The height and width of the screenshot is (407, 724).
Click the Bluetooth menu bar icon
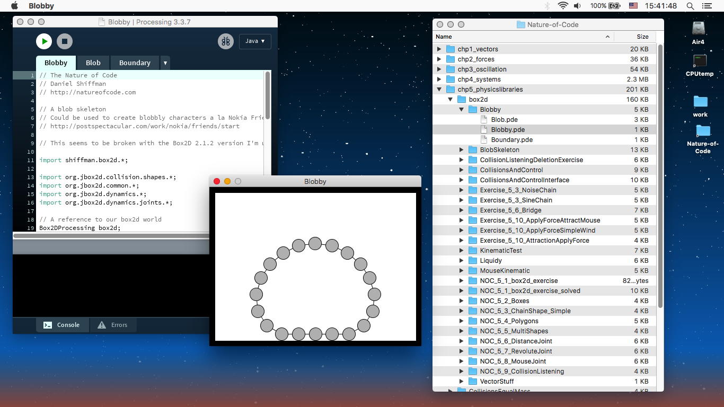point(547,6)
